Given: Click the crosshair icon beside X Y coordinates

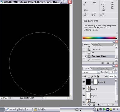Looking at the screenshot, I should tap(84, 15).
